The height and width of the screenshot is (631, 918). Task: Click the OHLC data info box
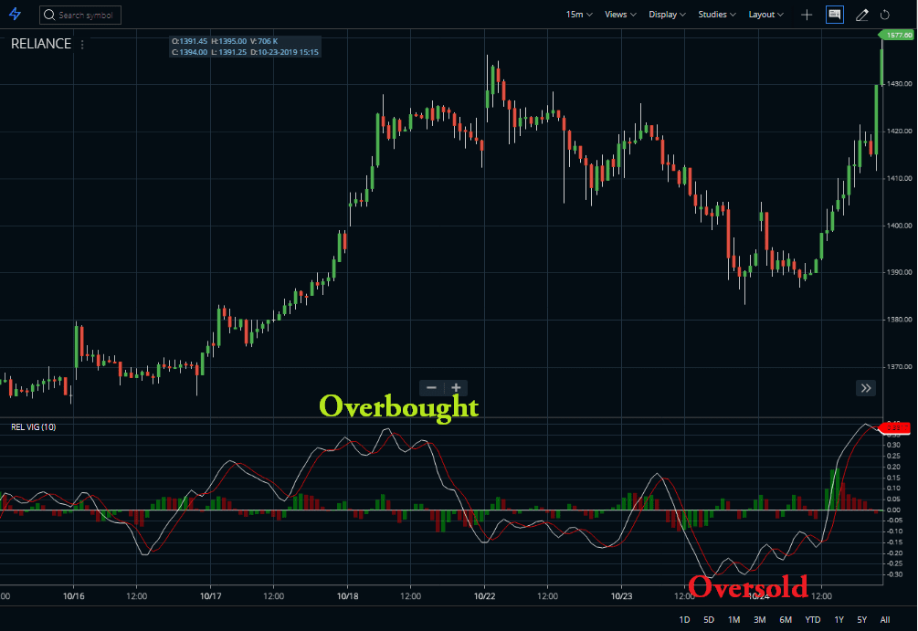(246, 47)
